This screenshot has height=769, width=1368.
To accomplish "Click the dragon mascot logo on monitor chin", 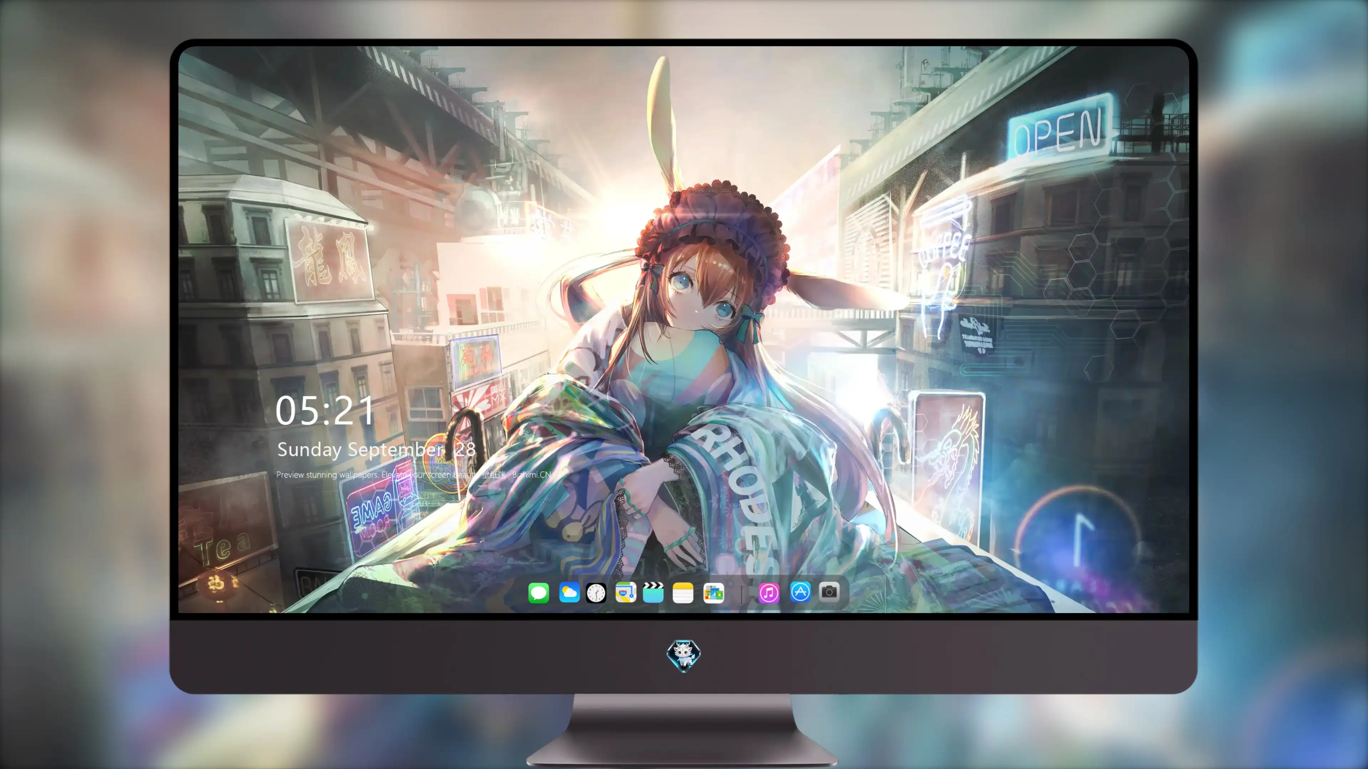I will [684, 656].
